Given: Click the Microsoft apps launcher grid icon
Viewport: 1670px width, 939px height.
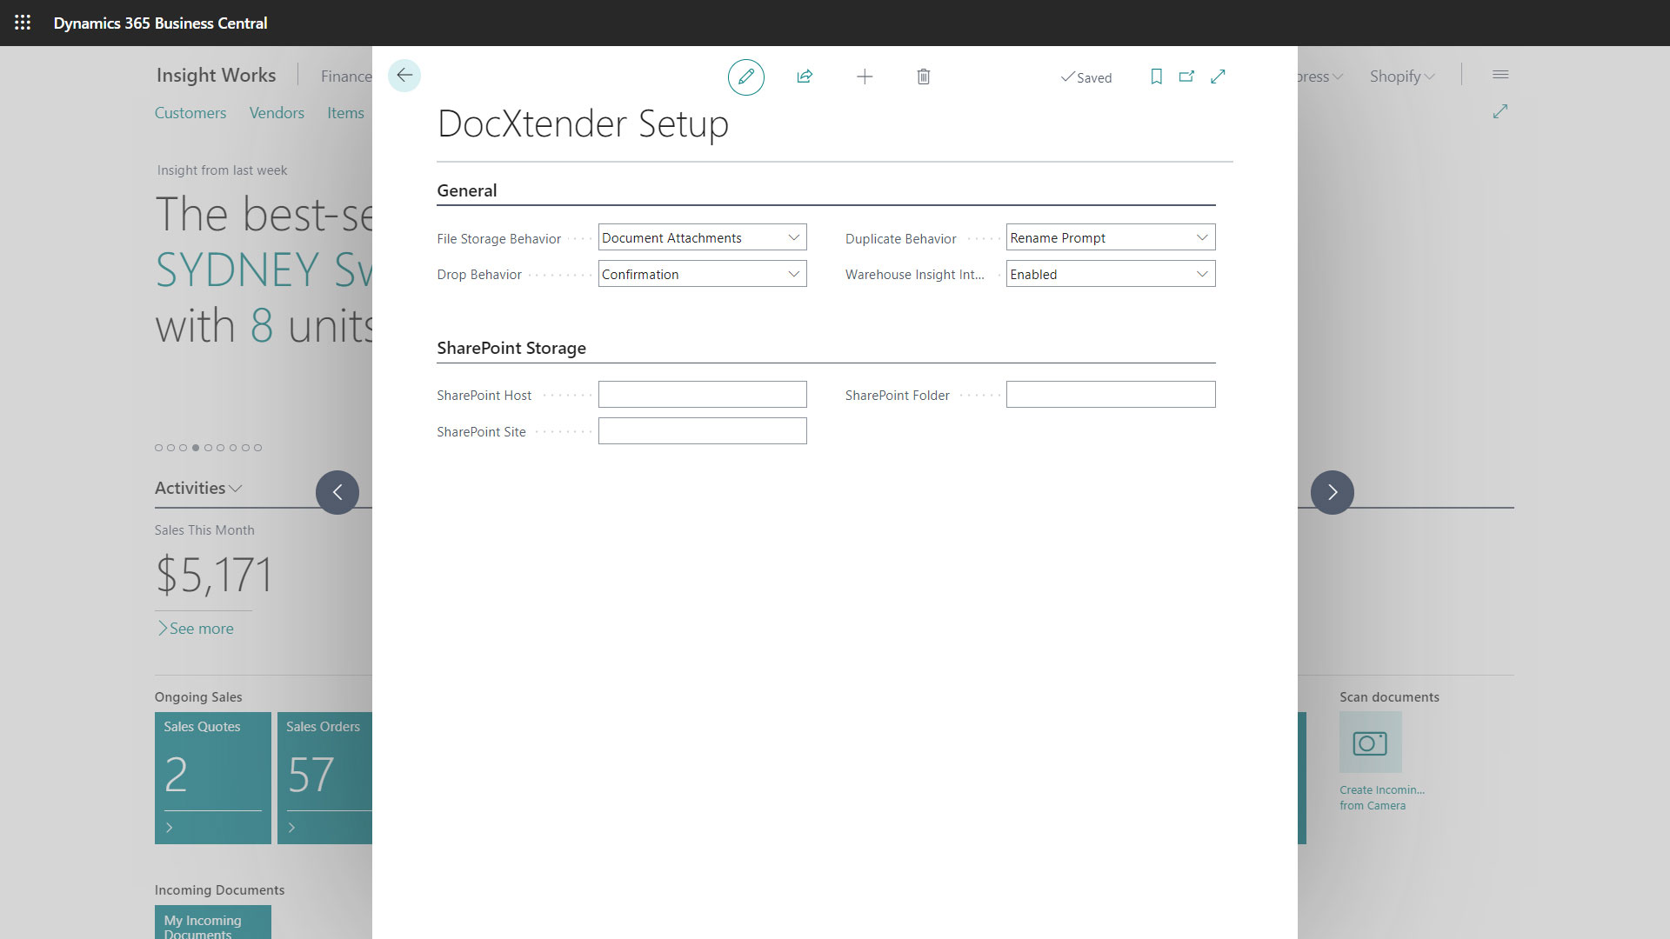Looking at the screenshot, I should [23, 23].
